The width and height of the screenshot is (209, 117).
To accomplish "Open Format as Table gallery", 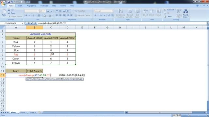I will tap(130, 13).
